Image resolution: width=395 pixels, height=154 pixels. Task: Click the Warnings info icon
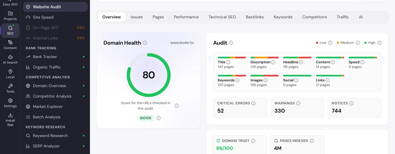click(298, 103)
